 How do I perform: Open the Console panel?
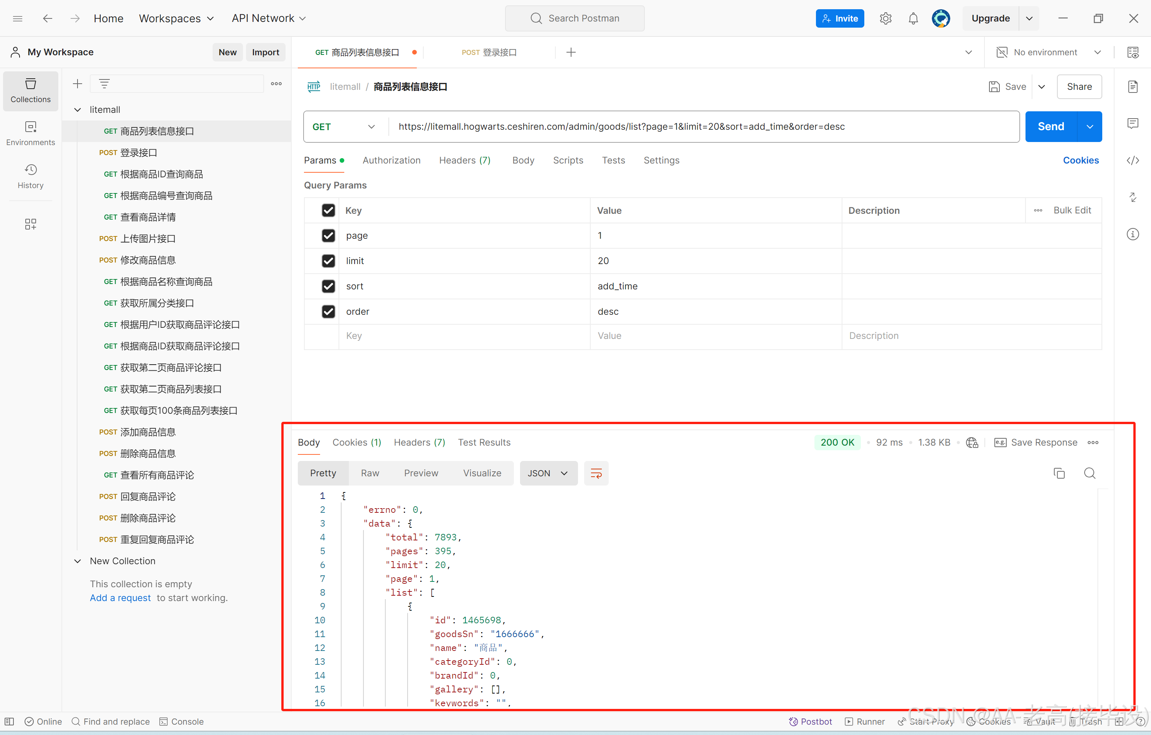pos(181,722)
